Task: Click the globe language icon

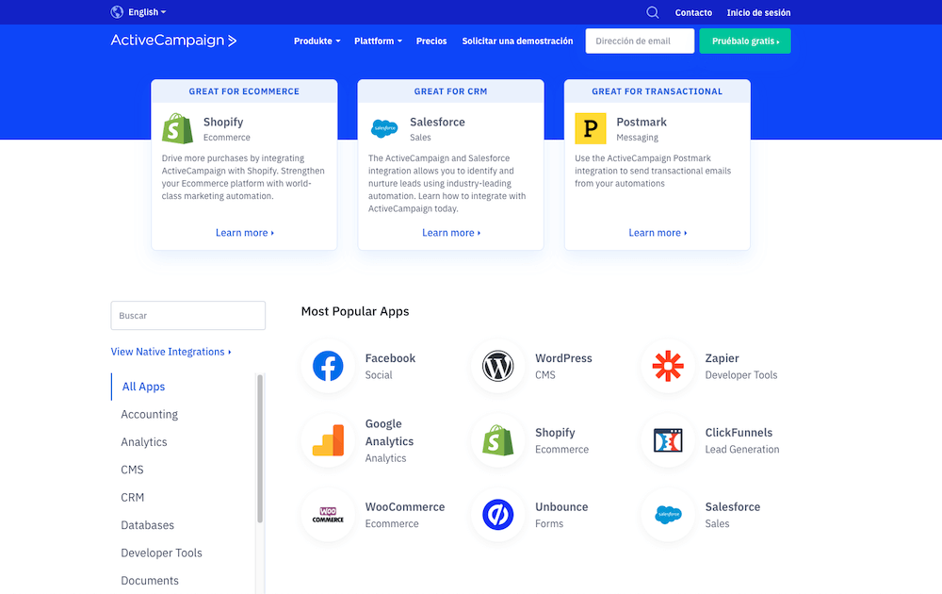Action: coord(117,12)
